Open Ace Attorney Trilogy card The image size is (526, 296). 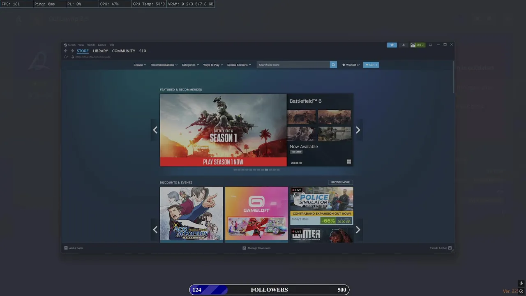point(191,214)
